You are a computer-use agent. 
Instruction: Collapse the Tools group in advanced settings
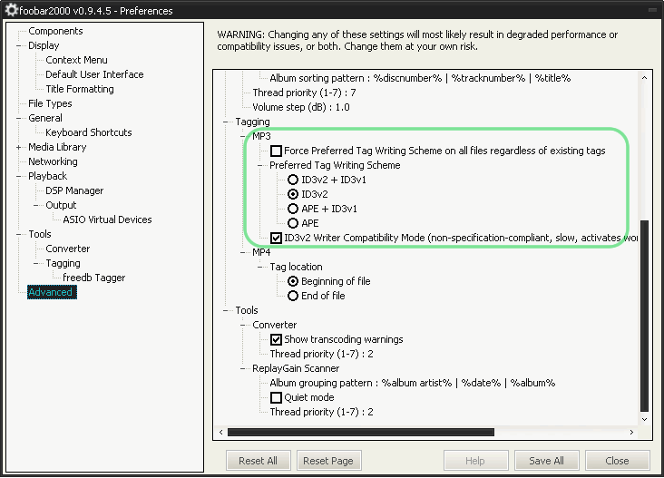pos(226,310)
